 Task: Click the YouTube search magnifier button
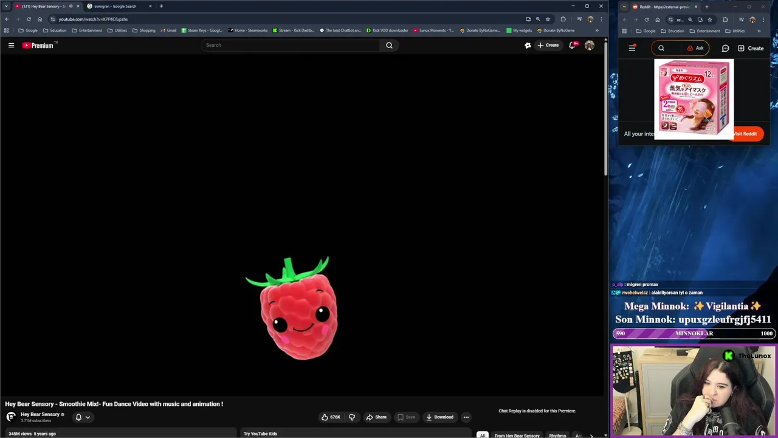coord(389,45)
